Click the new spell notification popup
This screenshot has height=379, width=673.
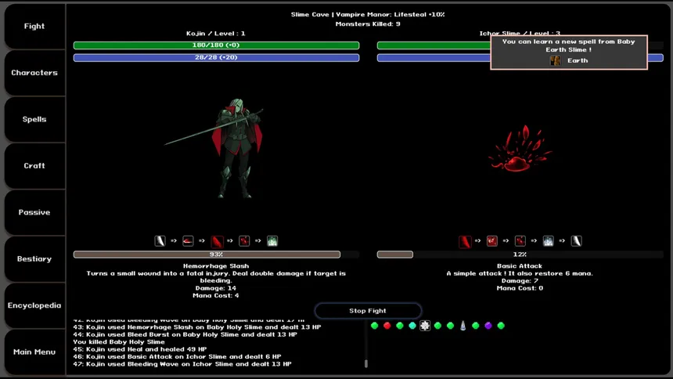click(x=569, y=52)
